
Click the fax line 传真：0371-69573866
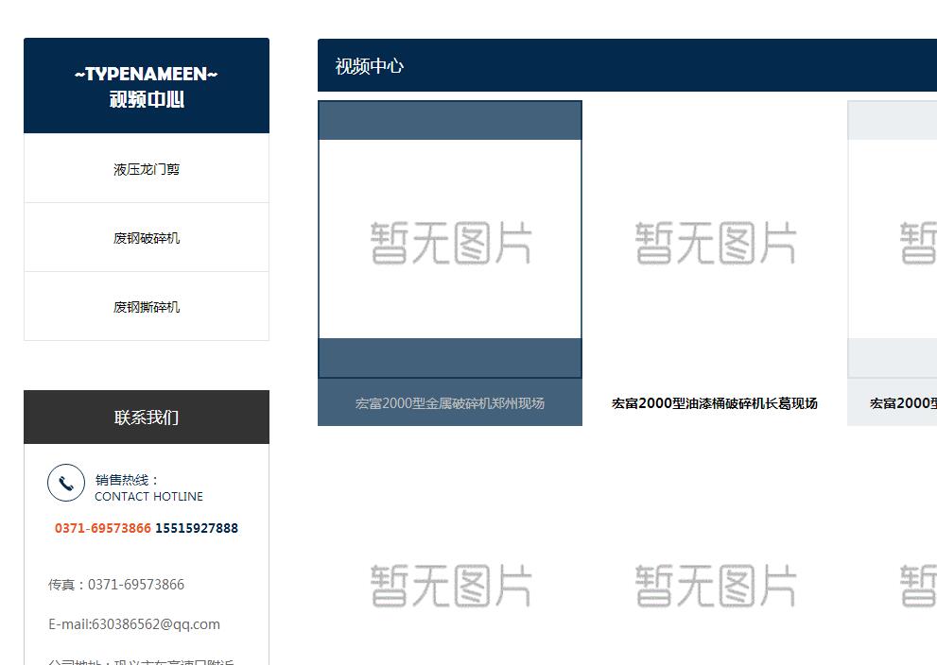116,585
